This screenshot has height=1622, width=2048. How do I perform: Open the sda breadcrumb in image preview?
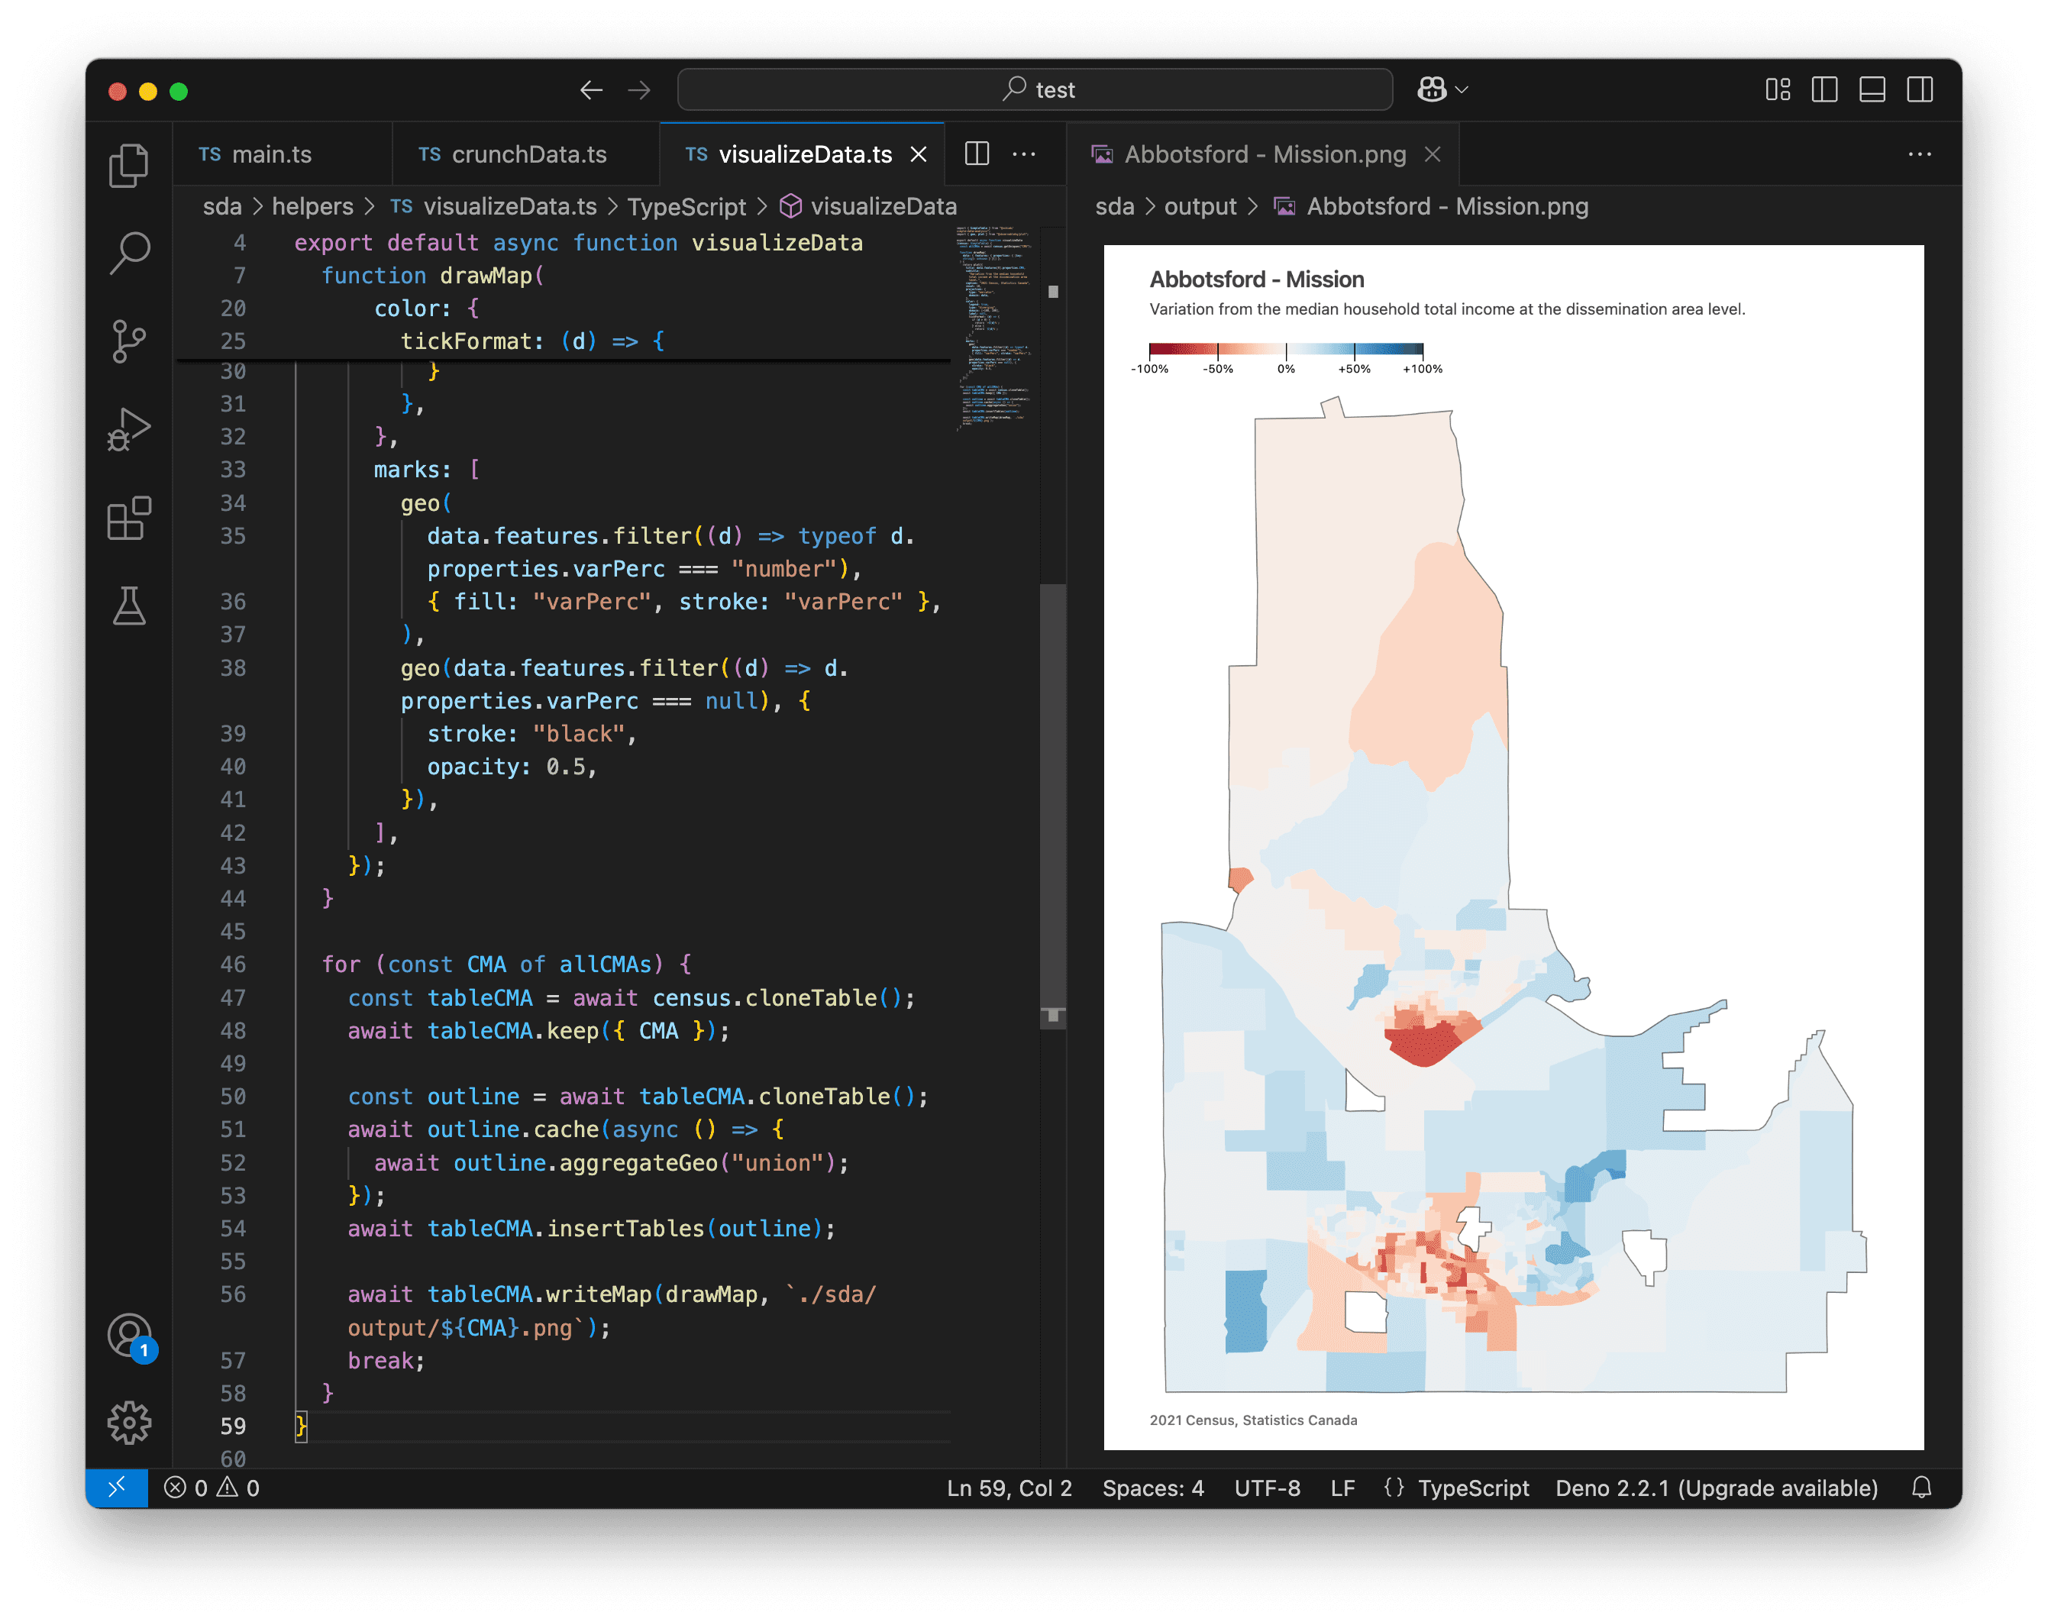[1115, 206]
